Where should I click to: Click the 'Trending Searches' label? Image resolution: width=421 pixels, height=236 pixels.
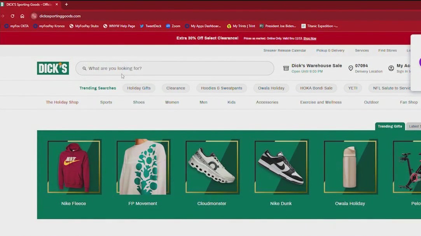(98, 88)
